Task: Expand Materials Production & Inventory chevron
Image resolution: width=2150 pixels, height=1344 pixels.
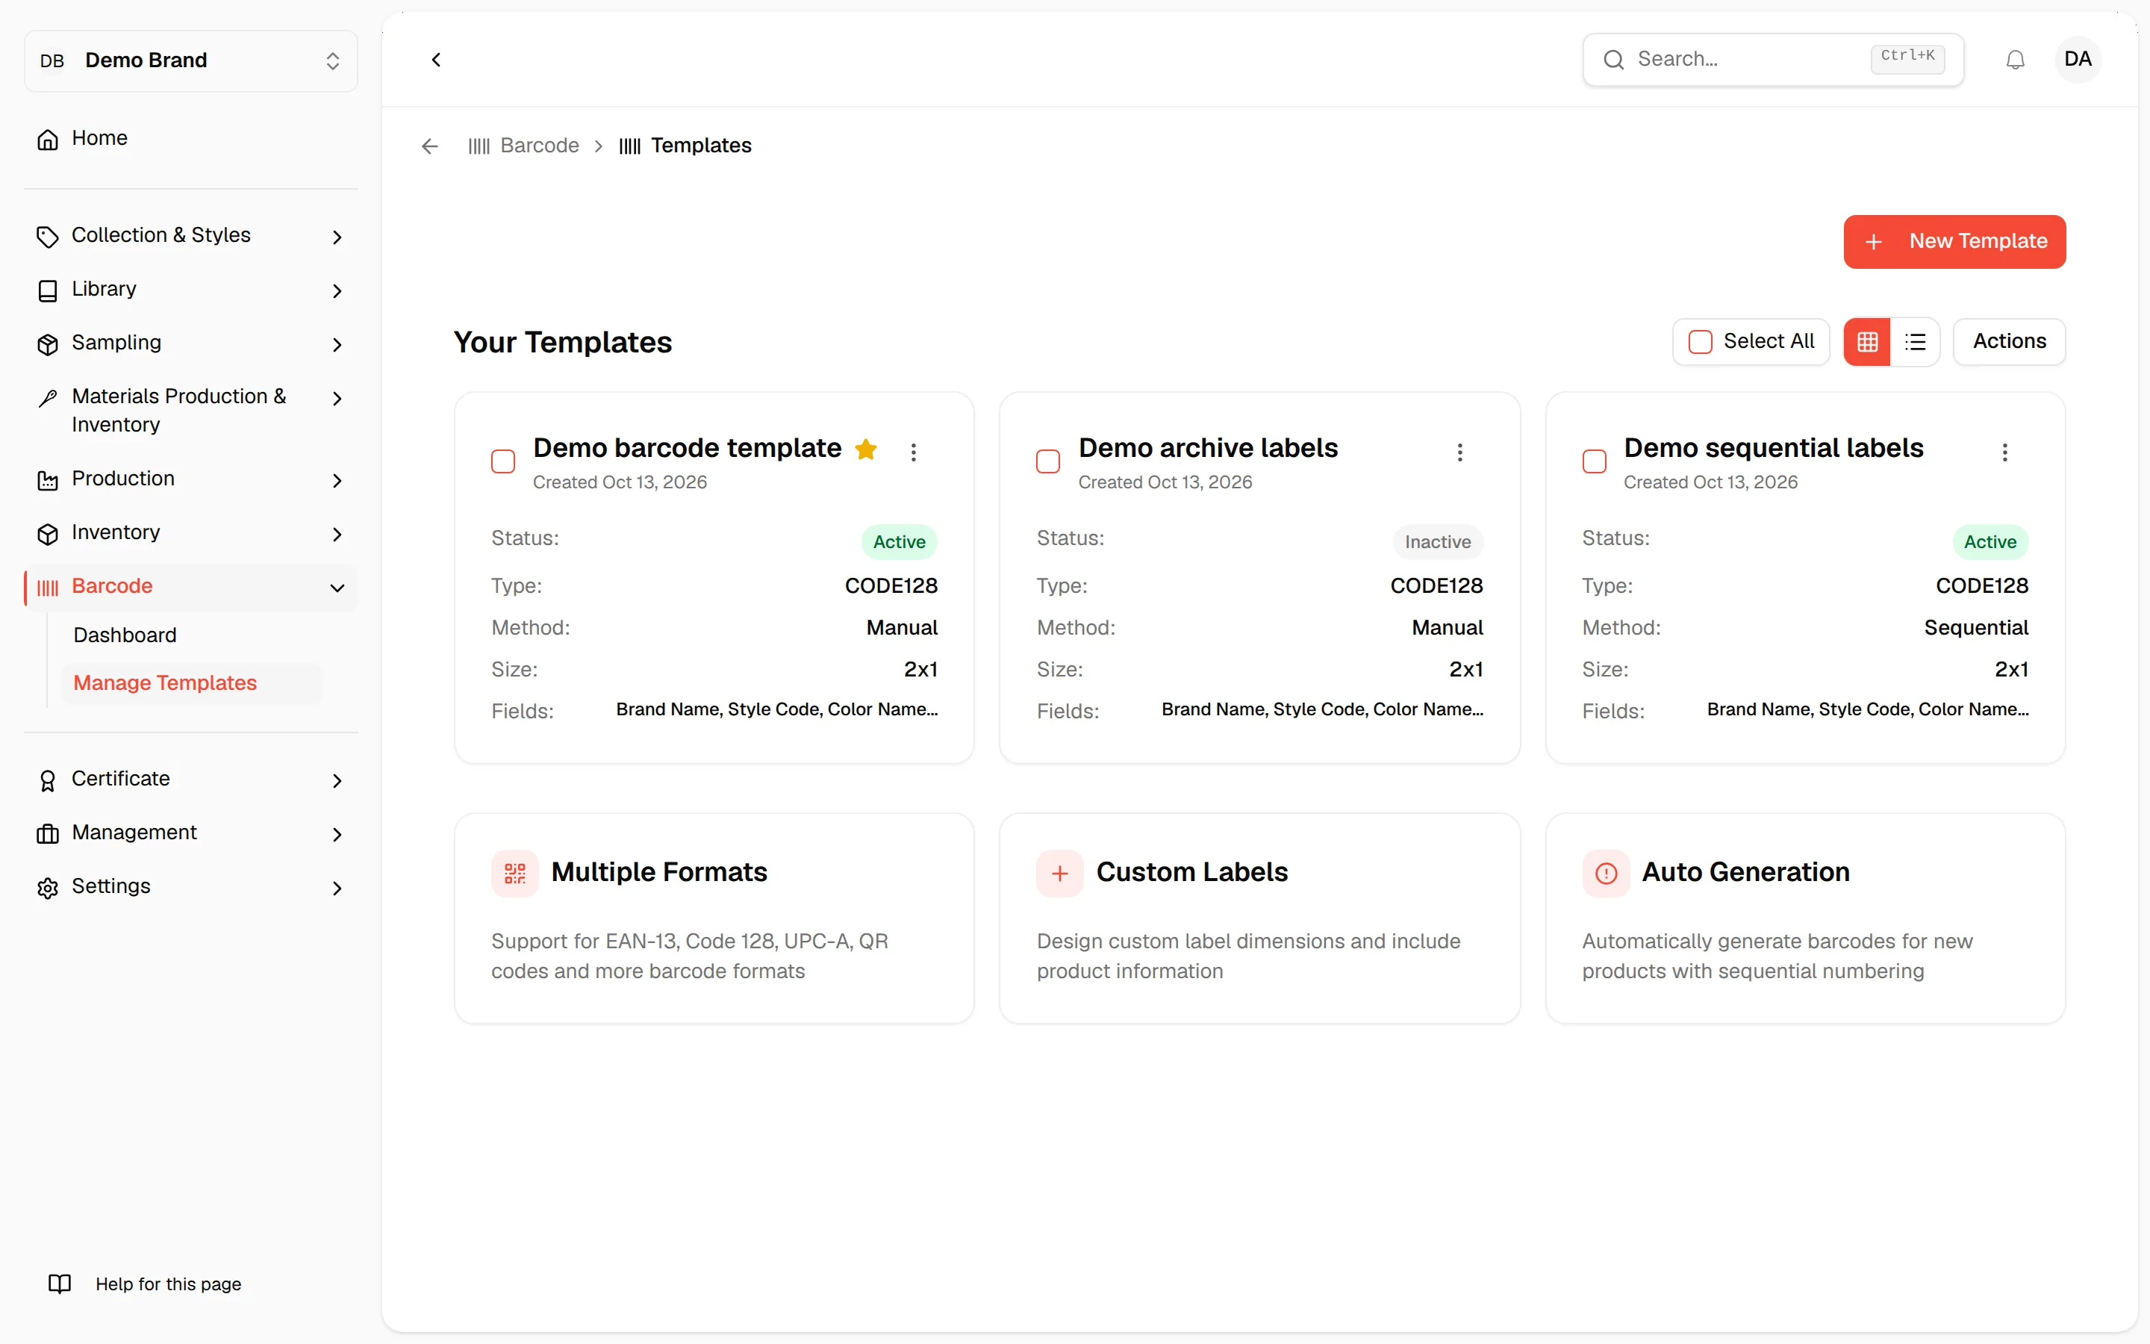Action: coord(337,398)
